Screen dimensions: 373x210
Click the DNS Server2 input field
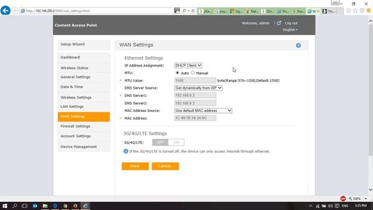[x=195, y=103]
